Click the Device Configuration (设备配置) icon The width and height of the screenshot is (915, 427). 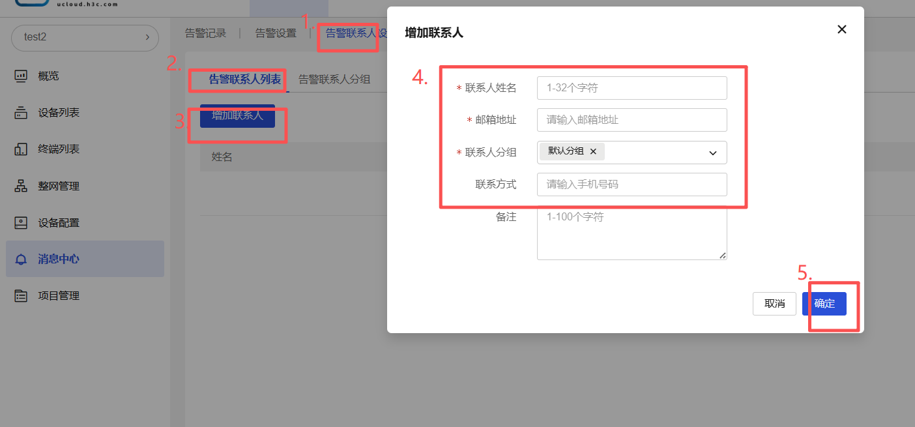click(x=21, y=222)
